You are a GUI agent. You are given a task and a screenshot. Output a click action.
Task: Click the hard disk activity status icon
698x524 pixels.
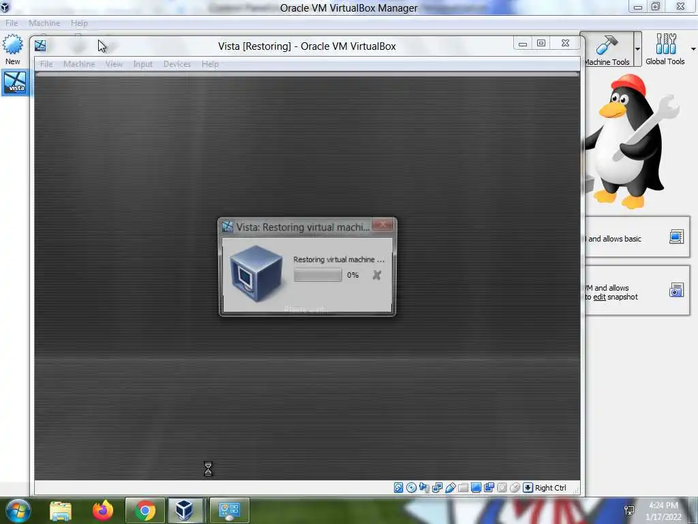pyautogui.click(x=398, y=488)
